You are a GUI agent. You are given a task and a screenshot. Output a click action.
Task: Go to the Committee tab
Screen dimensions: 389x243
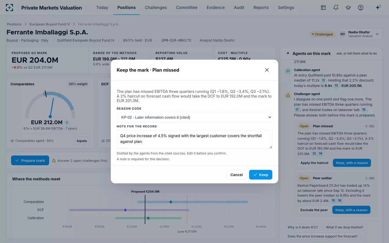click(x=187, y=8)
